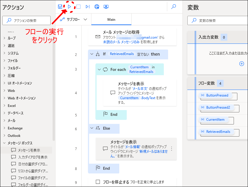Run the next action with the step icon

[x=88, y=7]
